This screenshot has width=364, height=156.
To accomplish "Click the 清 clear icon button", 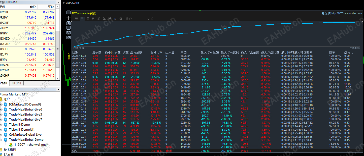I will pos(69,23).
